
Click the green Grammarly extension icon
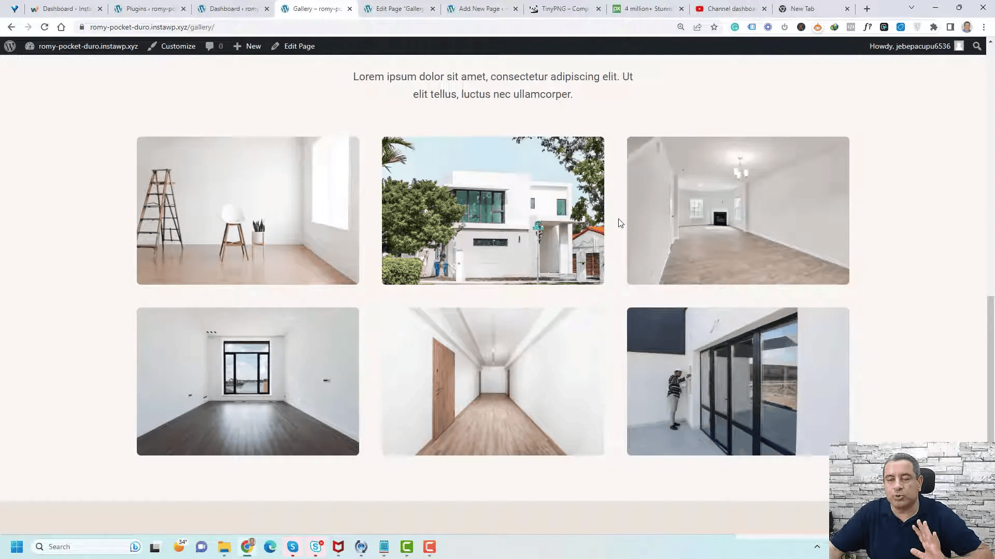coord(735,27)
